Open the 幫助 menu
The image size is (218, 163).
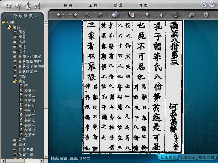(x=143, y=5)
